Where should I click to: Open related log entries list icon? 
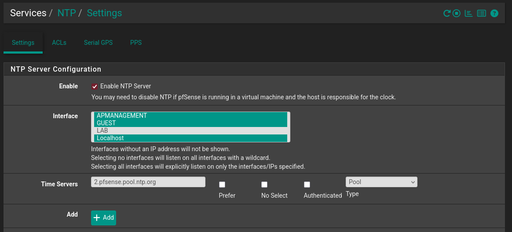pos(482,13)
